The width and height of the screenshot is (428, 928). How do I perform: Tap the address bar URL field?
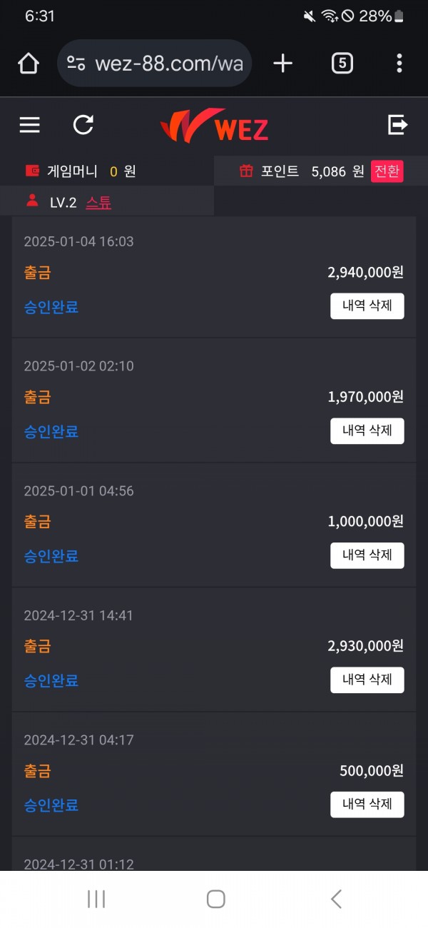coord(168,64)
